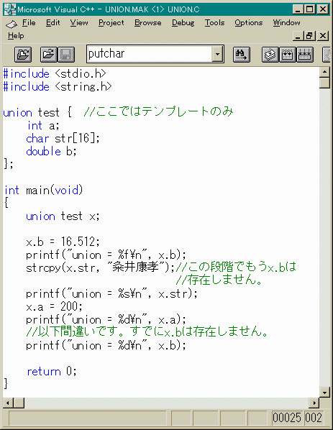Open the Browse menu
The width and height of the screenshot is (333, 430).
(148, 23)
